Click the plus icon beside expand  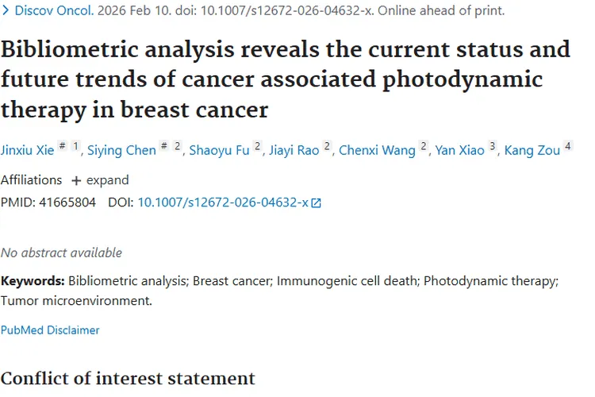tap(76, 180)
